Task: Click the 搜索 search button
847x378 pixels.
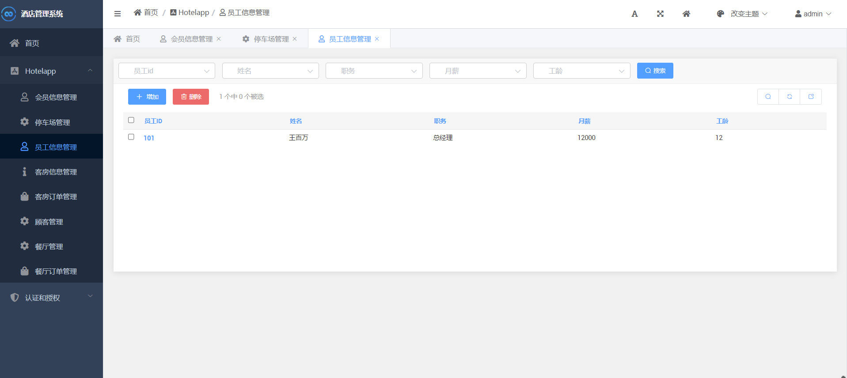Action: [x=655, y=71]
